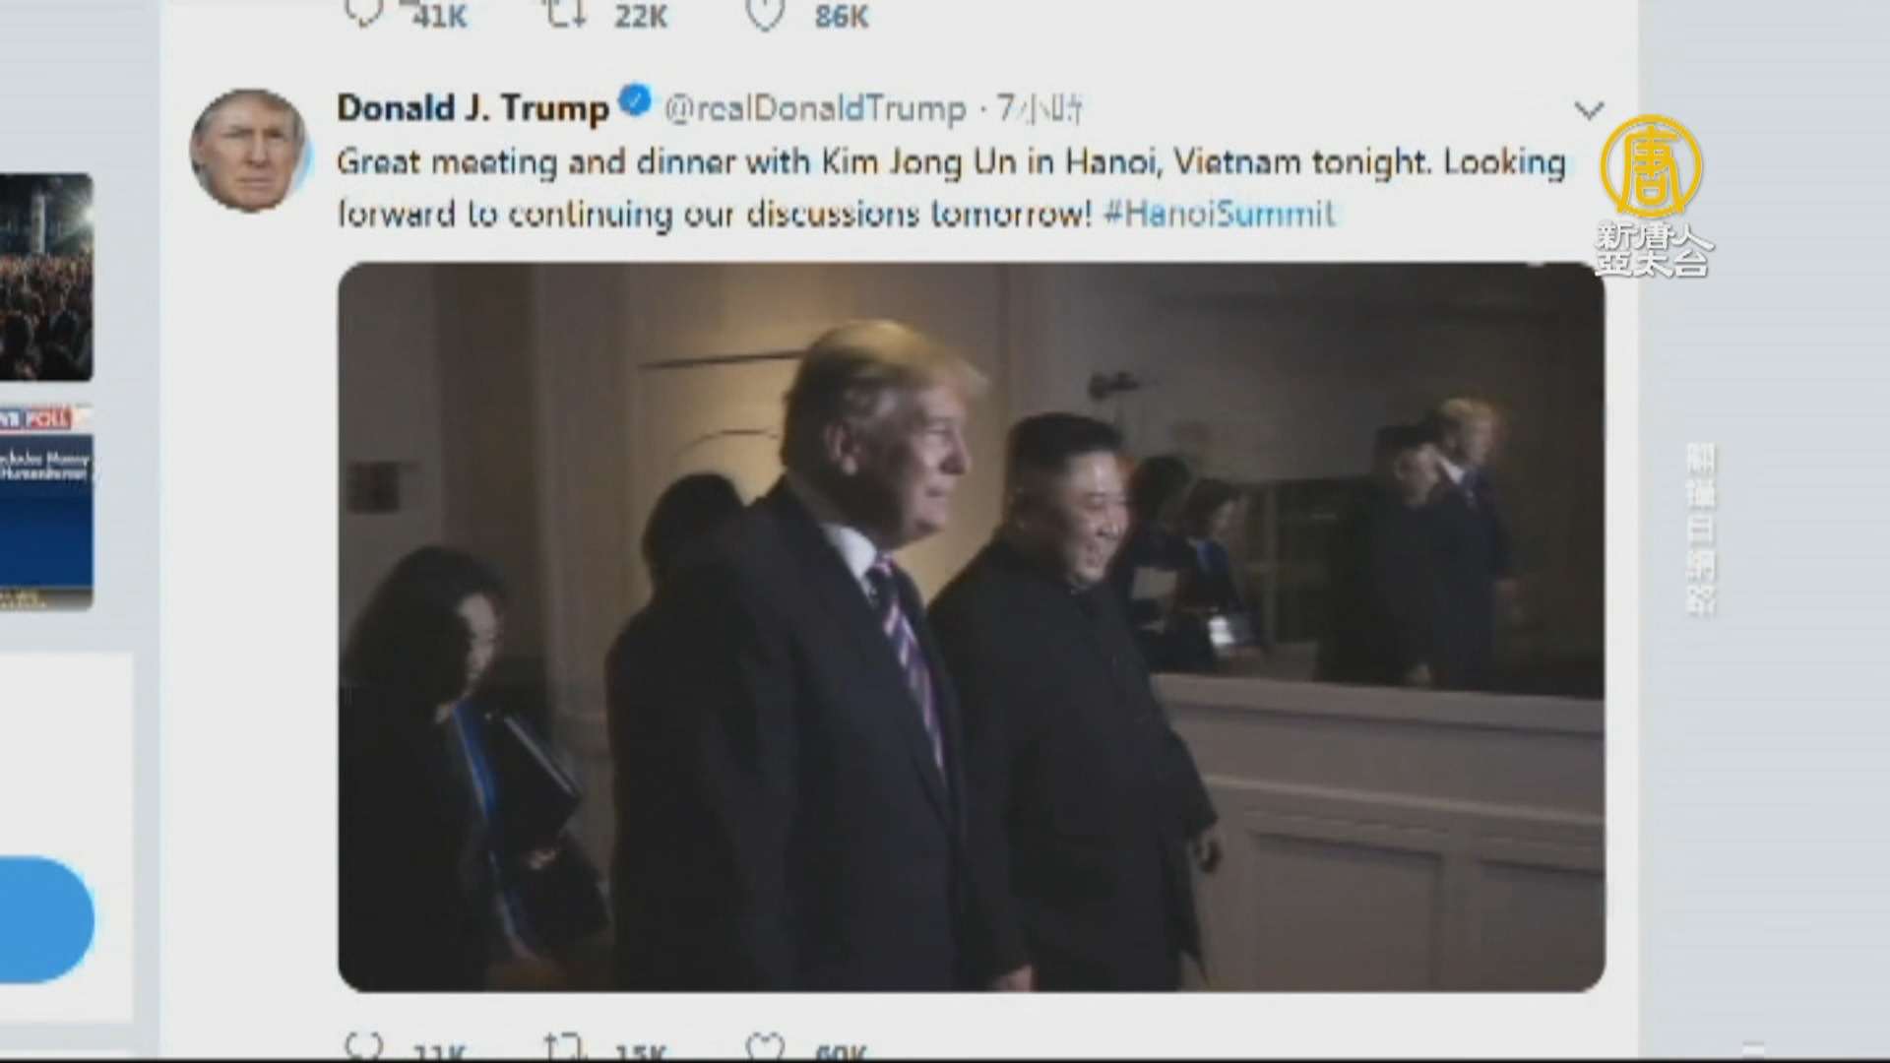Open the Fox poll image thumbnail

tap(46, 507)
